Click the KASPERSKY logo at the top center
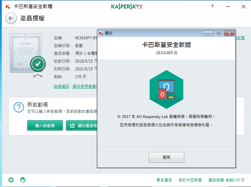251x187 pixels. click(127, 7)
